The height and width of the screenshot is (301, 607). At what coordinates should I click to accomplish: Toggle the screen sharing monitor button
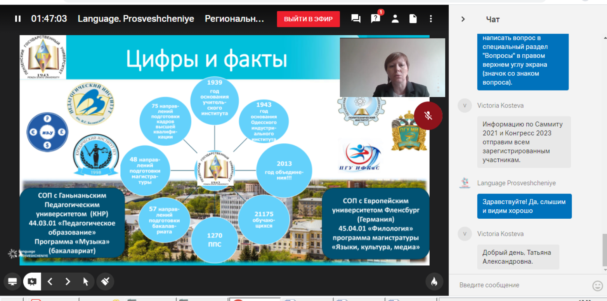point(12,282)
